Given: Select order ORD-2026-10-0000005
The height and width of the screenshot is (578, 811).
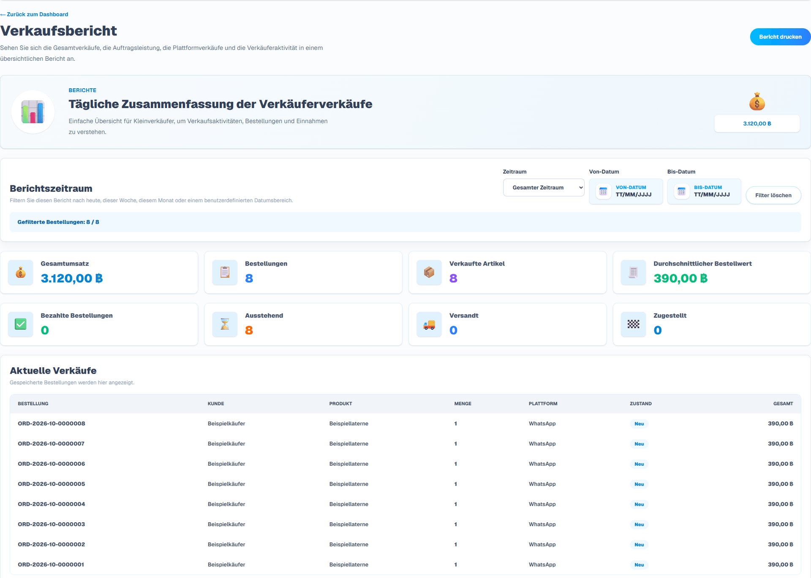Looking at the screenshot, I should click(52, 484).
